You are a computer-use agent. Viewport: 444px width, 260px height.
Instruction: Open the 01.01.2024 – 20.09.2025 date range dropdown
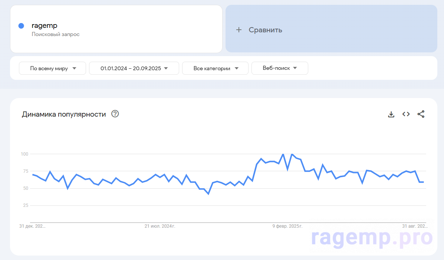click(x=134, y=68)
